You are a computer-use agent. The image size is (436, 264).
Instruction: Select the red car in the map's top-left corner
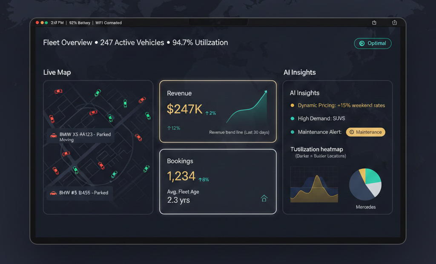click(58, 91)
